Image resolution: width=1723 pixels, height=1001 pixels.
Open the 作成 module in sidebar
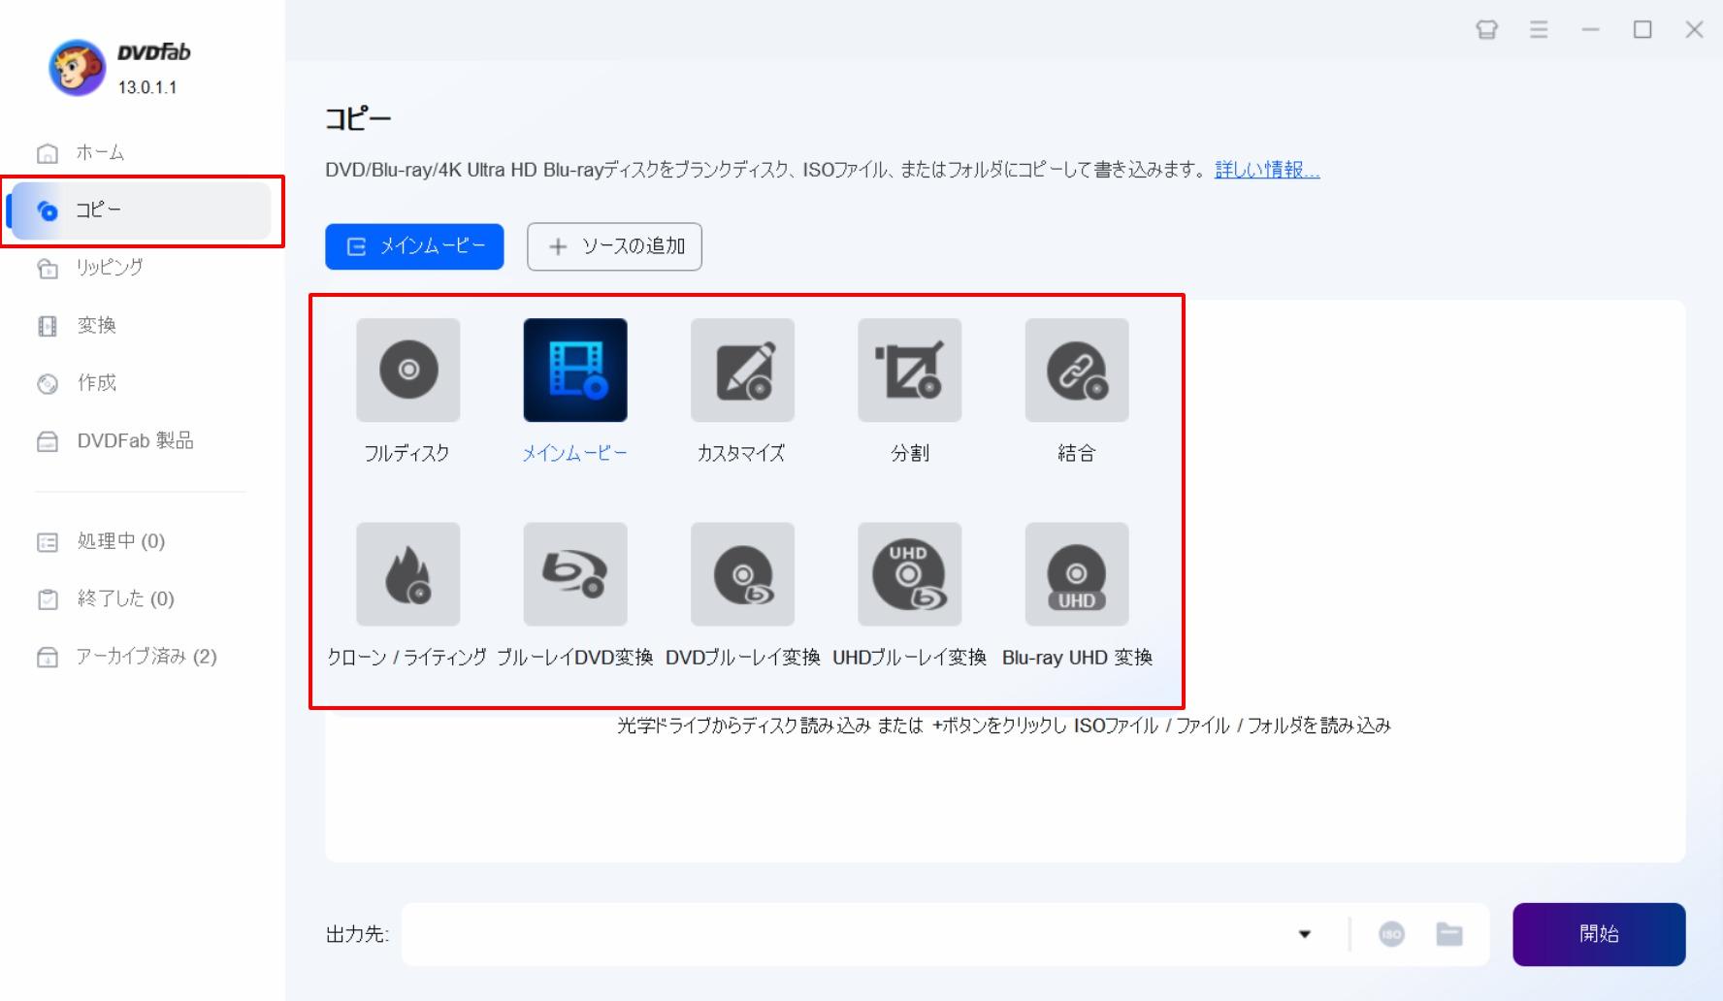142,383
